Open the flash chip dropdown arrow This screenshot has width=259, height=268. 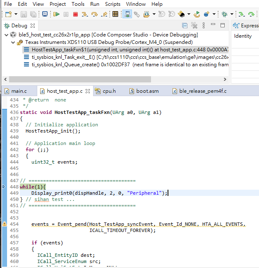pyautogui.click(x=189, y=14)
